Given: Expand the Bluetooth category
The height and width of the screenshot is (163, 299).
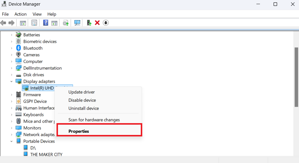Looking at the screenshot, I should [12, 48].
